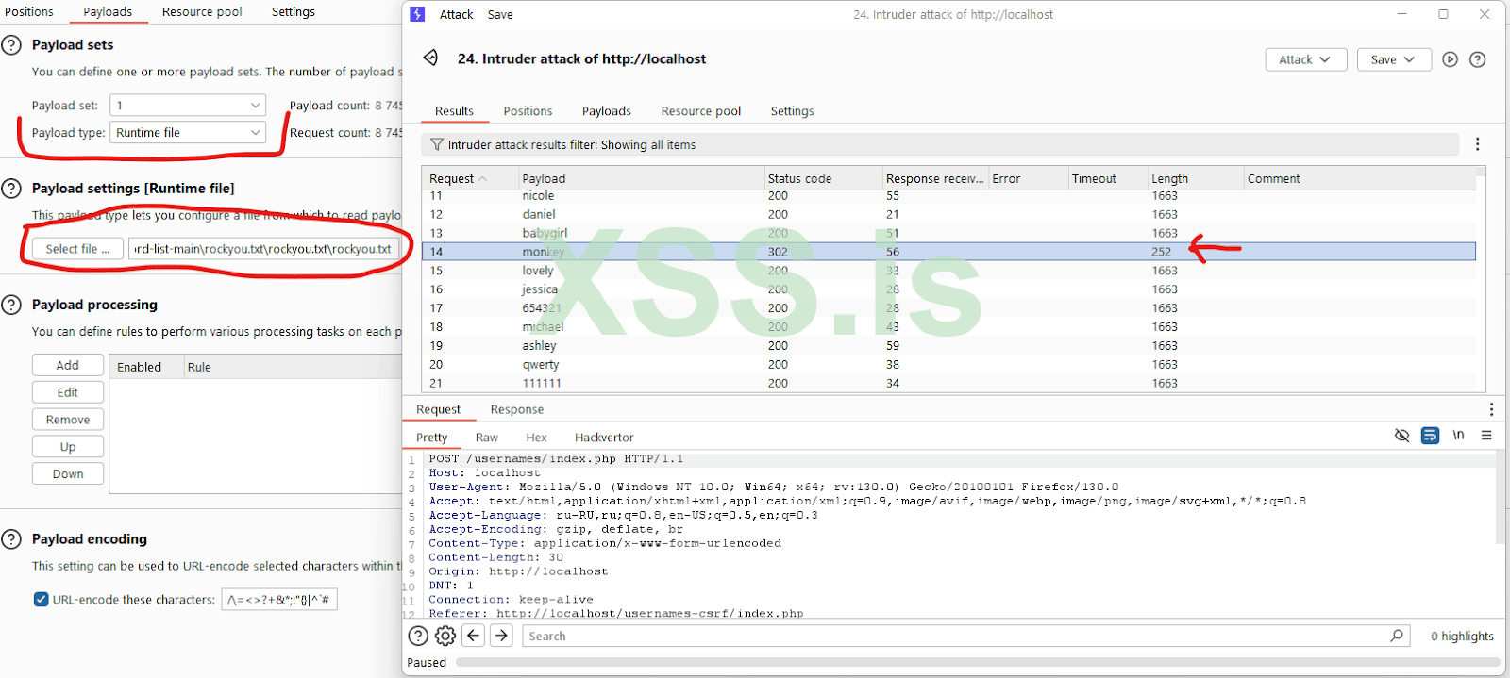This screenshot has width=1510, height=678.
Task: Click Add payload processing rule button
Action: coord(68,366)
